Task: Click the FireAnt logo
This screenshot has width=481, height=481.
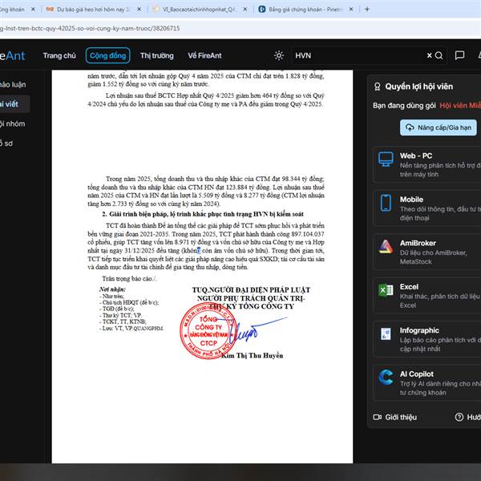Action: coord(13,56)
